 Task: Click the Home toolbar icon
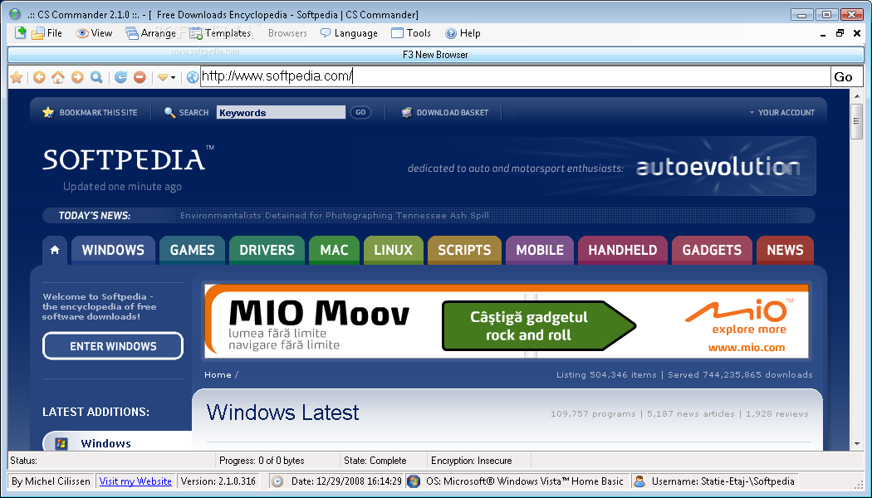[58, 77]
